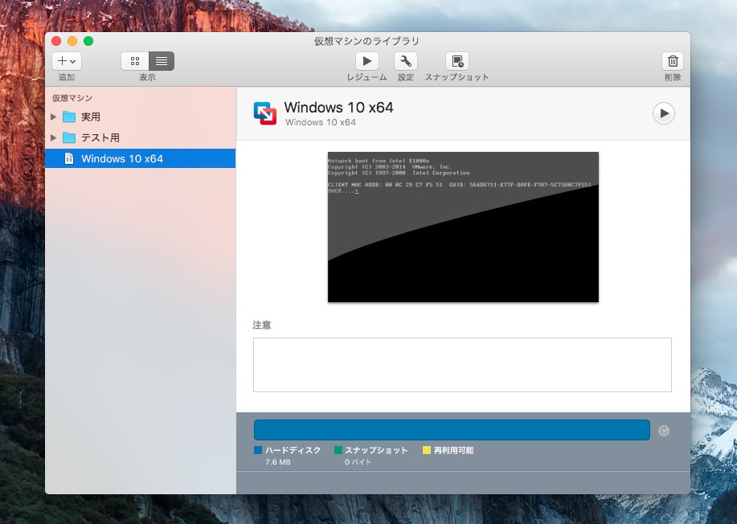Click the VM screen preview thumbnail
737x524 pixels.
[463, 227]
